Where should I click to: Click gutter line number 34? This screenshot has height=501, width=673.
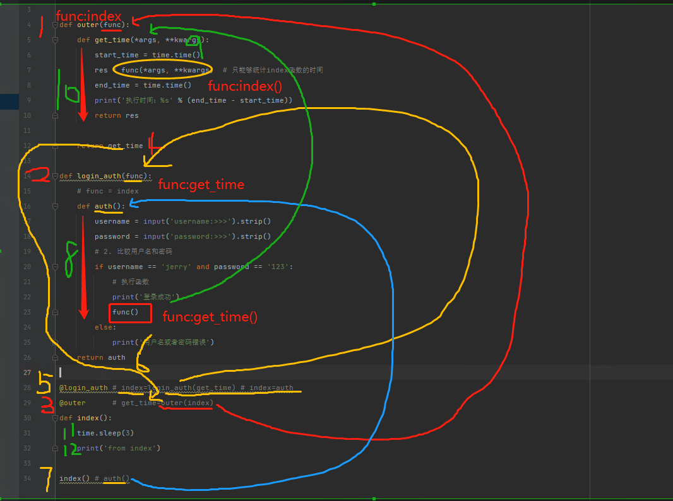click(27, 478)
